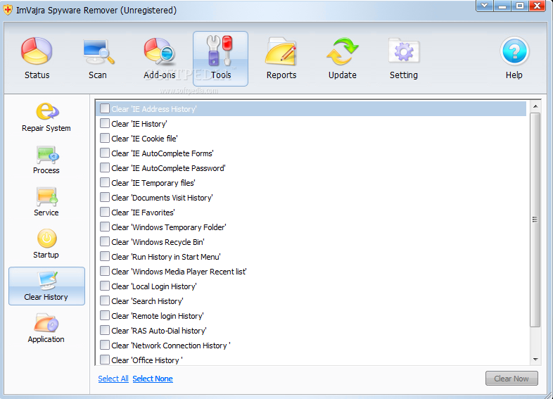The height and width of the screenshot is (399, 553).
Task: Check Clear 'Documents Visit History'
Action: point(104,197)
